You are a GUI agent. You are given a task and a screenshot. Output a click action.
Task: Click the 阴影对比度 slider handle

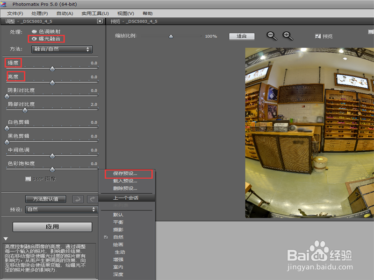pos(7,96)
